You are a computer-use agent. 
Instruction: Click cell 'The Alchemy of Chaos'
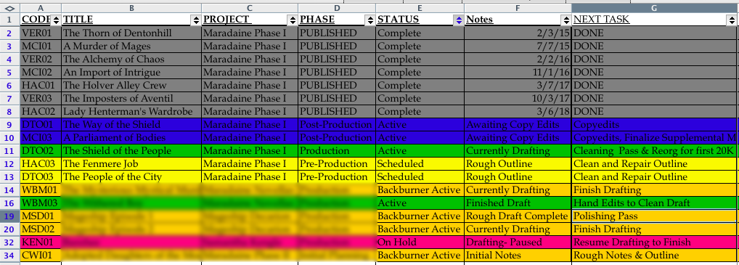(131, 60)
